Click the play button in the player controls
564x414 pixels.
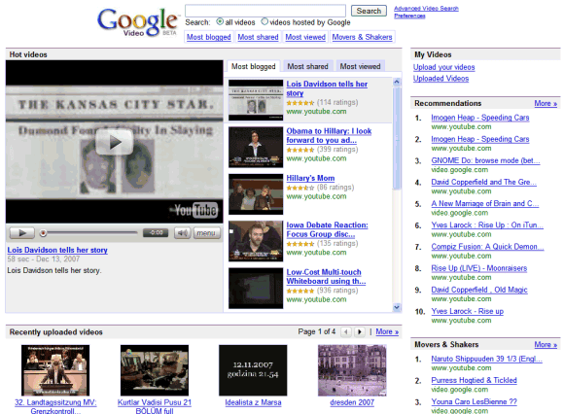[22, 233]
